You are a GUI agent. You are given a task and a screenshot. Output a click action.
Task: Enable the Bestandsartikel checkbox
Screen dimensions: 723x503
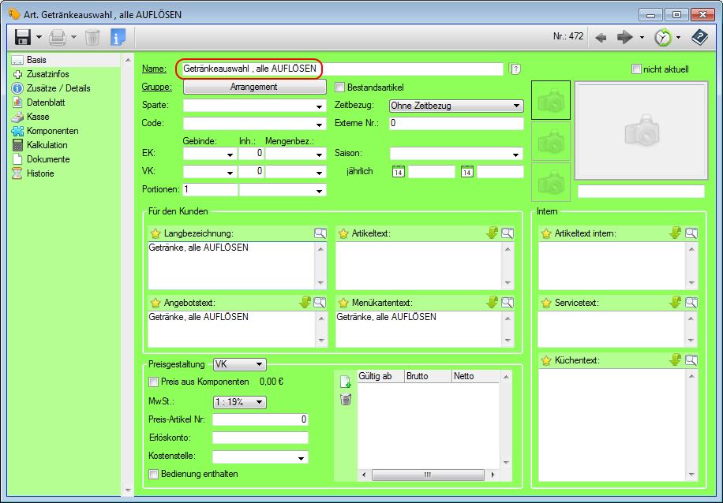pos(341,88)
